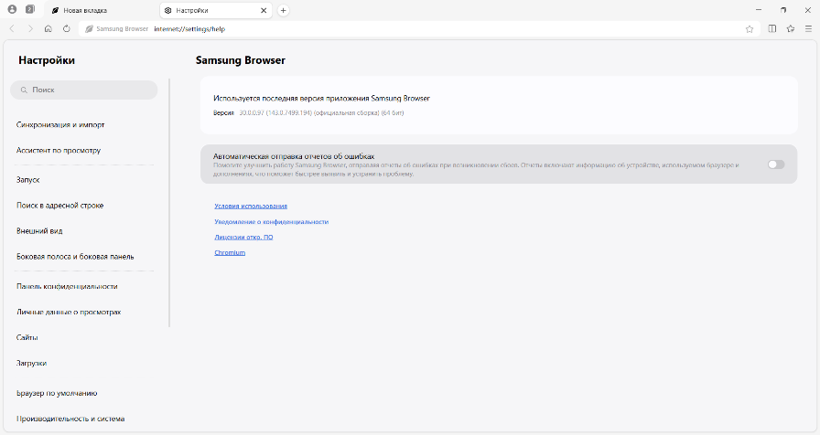This screenshot has width=820, height=435.
Task: Open Сайты settings section
Action: point(27,337)
